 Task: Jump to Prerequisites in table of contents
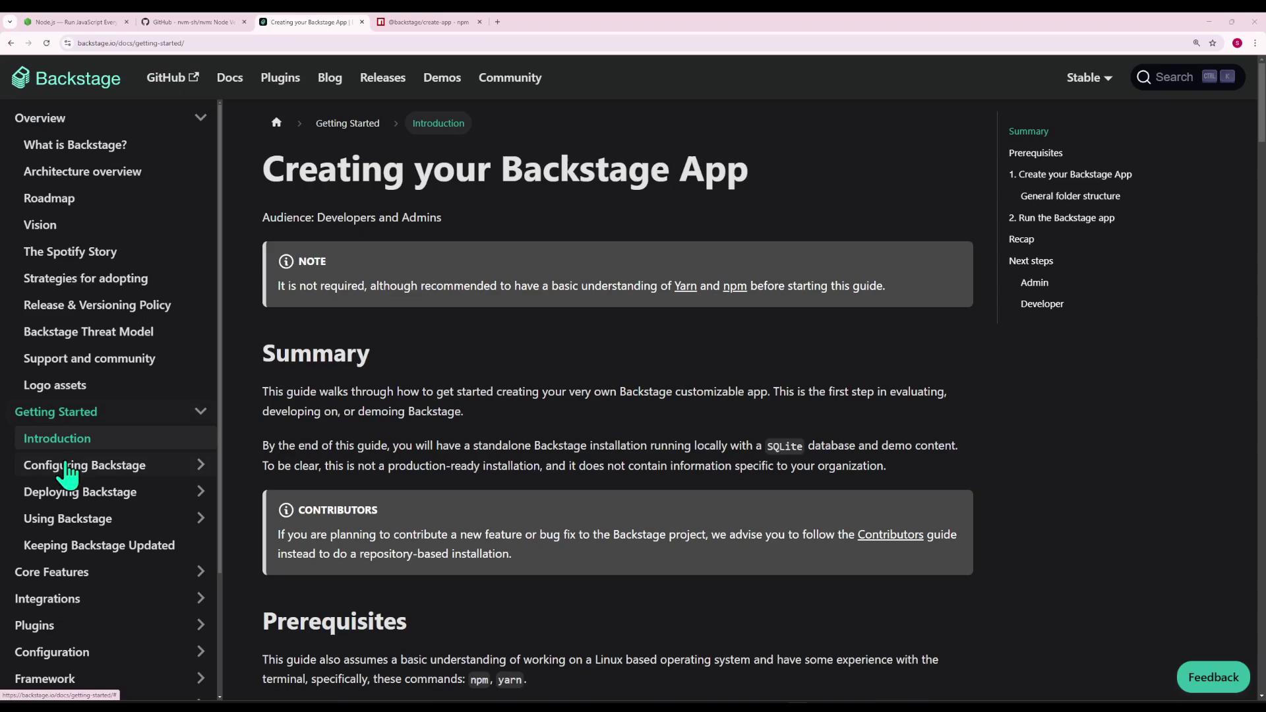pyautogui.click(x=1035, y=153)
